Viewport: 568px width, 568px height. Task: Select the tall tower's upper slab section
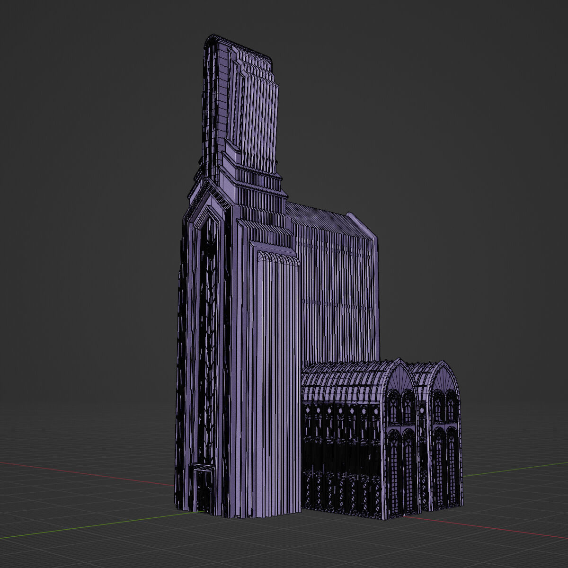[x=241, y=104]
